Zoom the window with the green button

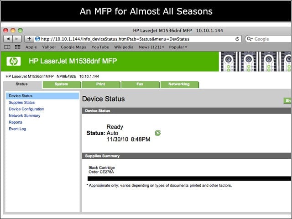pos(20,30)
